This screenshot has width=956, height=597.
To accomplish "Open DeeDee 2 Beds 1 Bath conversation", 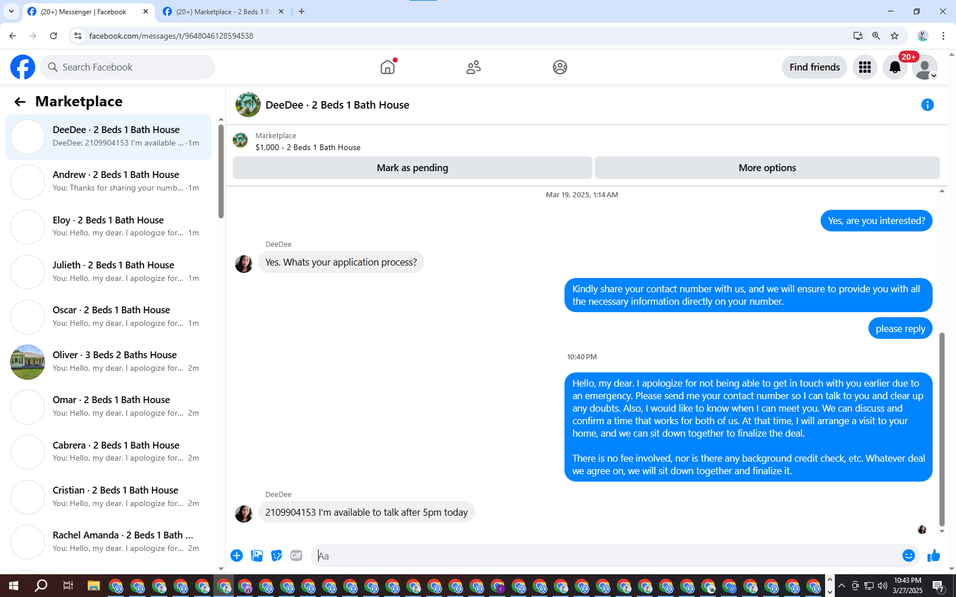I will click(x=108, y=136).
